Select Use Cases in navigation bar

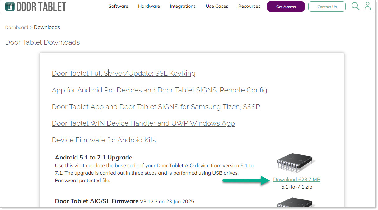coord(217,6)
